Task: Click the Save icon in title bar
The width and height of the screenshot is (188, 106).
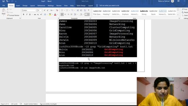Action: coord(3,1)
